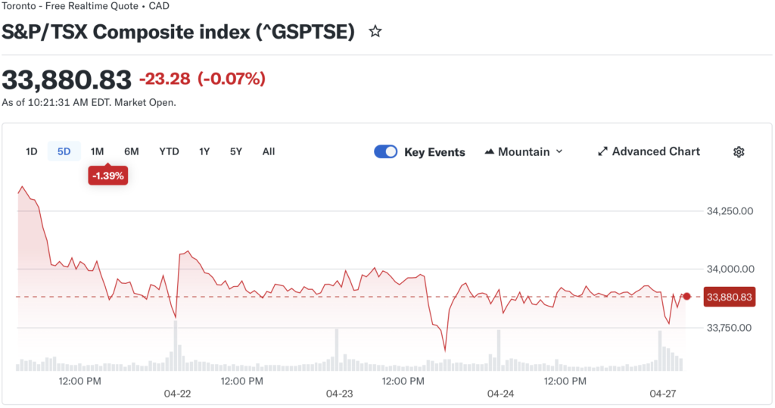Select the 5D time range

pos(64,151)
